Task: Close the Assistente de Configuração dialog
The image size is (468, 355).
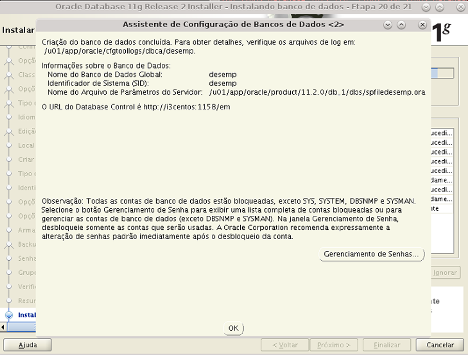Action: (422, 25)
